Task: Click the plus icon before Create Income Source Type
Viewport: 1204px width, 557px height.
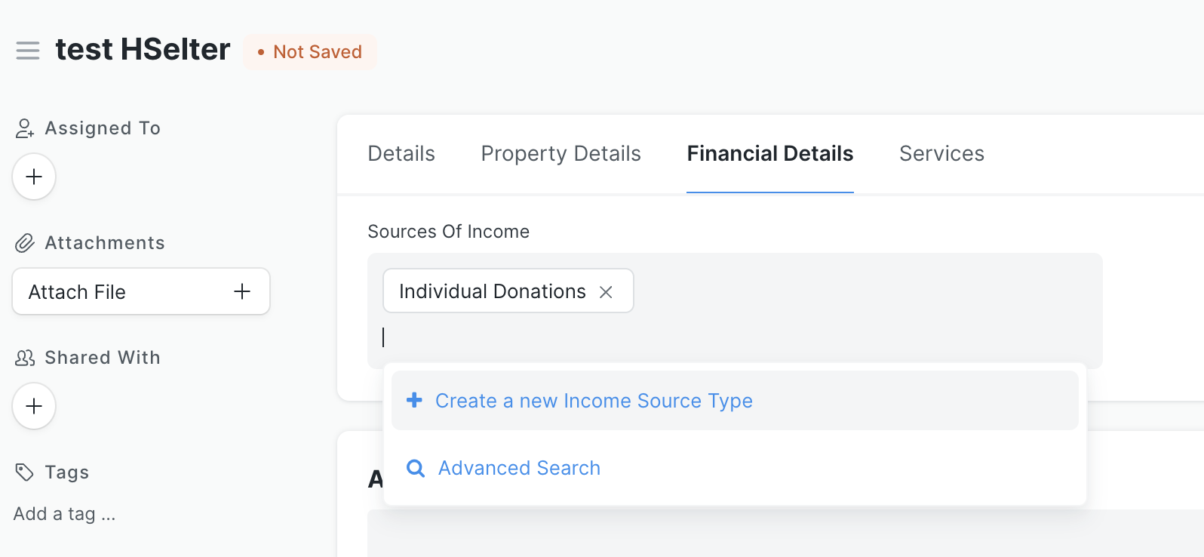Action: pyautogui.click(x=415, y=400)
